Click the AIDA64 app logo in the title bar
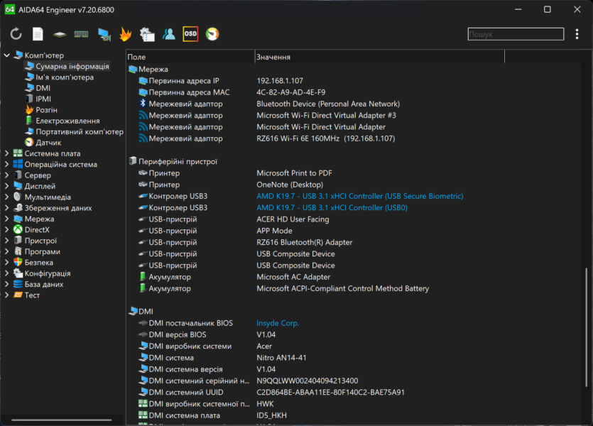Image resolution: width=593 pixels, height=426 pixels. coord(9,9)
